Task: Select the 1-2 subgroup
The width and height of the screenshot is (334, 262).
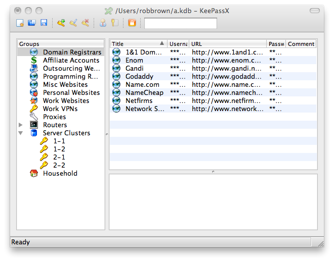Action: tap(59, 149)
